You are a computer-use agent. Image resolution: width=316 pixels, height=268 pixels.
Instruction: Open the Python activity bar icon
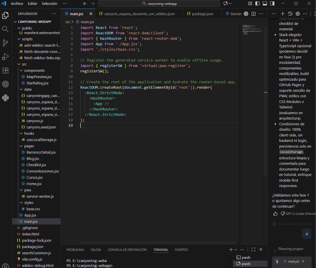pos(5,98)
